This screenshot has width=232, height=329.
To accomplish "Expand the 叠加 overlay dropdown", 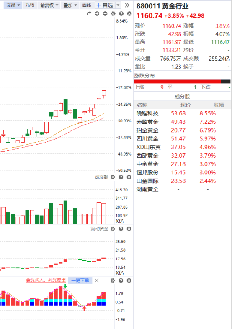I will [x=70, y=5].
